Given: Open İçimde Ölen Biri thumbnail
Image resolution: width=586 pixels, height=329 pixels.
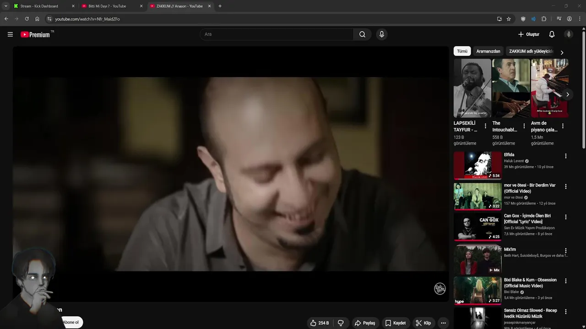Looking at the screenshot, I should (x=477, y=227).
